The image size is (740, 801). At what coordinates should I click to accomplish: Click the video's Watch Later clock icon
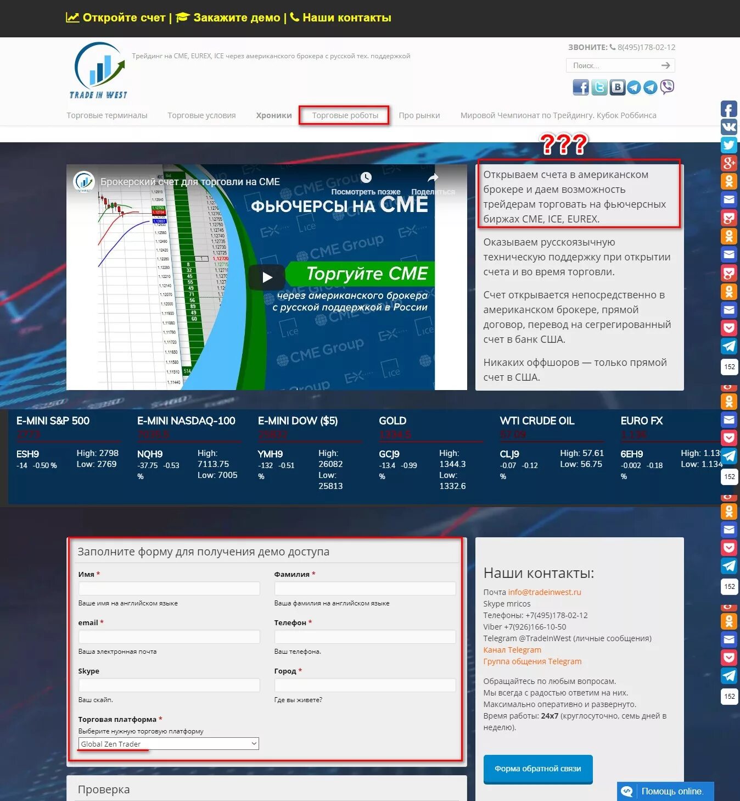[x=366, y=177]
